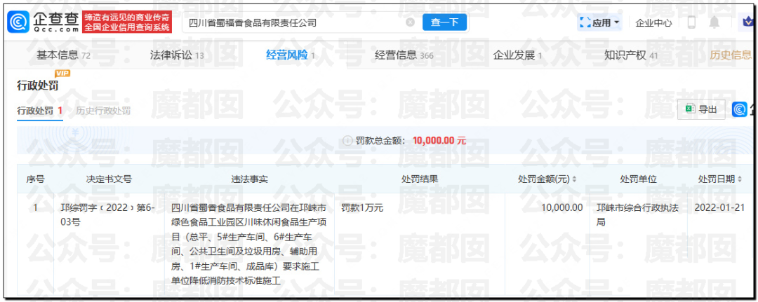Image resolution: width=758 pixels, height=302 pixels.
Task: Open the 企业中心 link
Action: coord(653,22)
